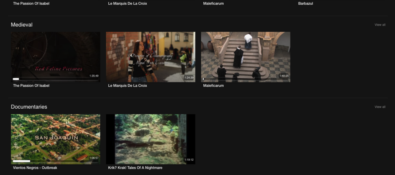
Task: Click Maleficarum title under Medieval thumbnail
Action: pos(213,86)
